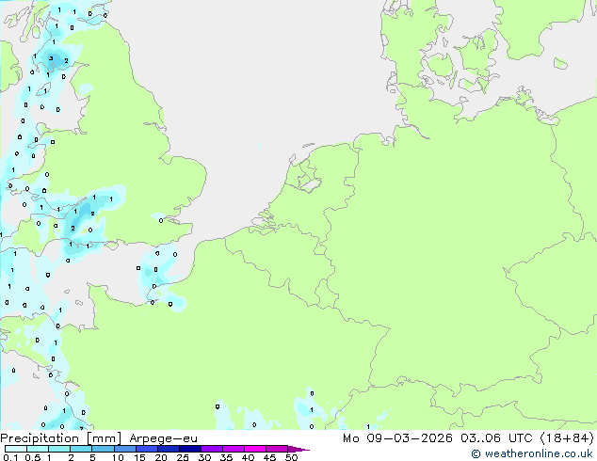Open the weatheronline.co.uk copyright link

[x=531, y=453]
